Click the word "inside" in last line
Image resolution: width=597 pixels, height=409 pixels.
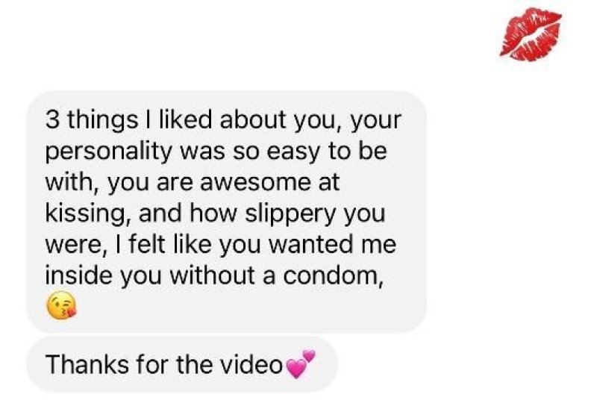pos(79,275)
